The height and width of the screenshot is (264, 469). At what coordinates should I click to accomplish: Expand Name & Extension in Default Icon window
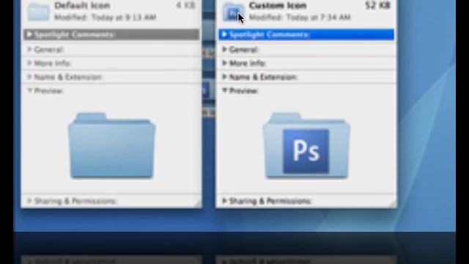click(29, 77)
